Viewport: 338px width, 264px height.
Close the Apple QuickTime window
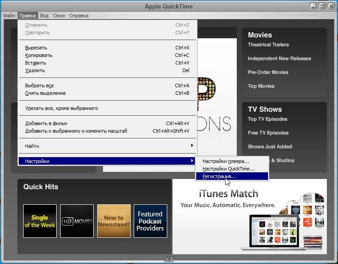[331, 6]
